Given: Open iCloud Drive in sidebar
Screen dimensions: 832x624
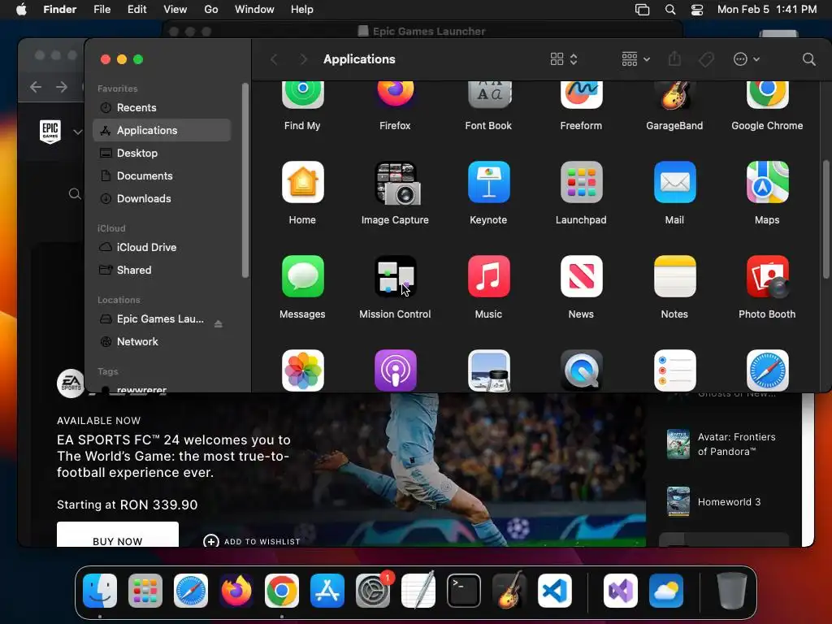Looking at the screenshot, I should 162,247.
